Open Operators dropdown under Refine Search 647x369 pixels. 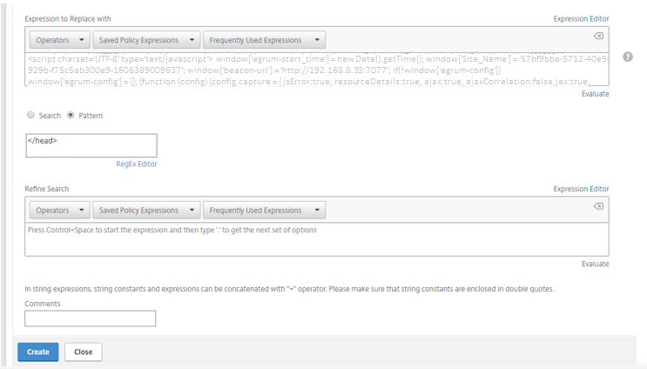[x=59, y=211]
